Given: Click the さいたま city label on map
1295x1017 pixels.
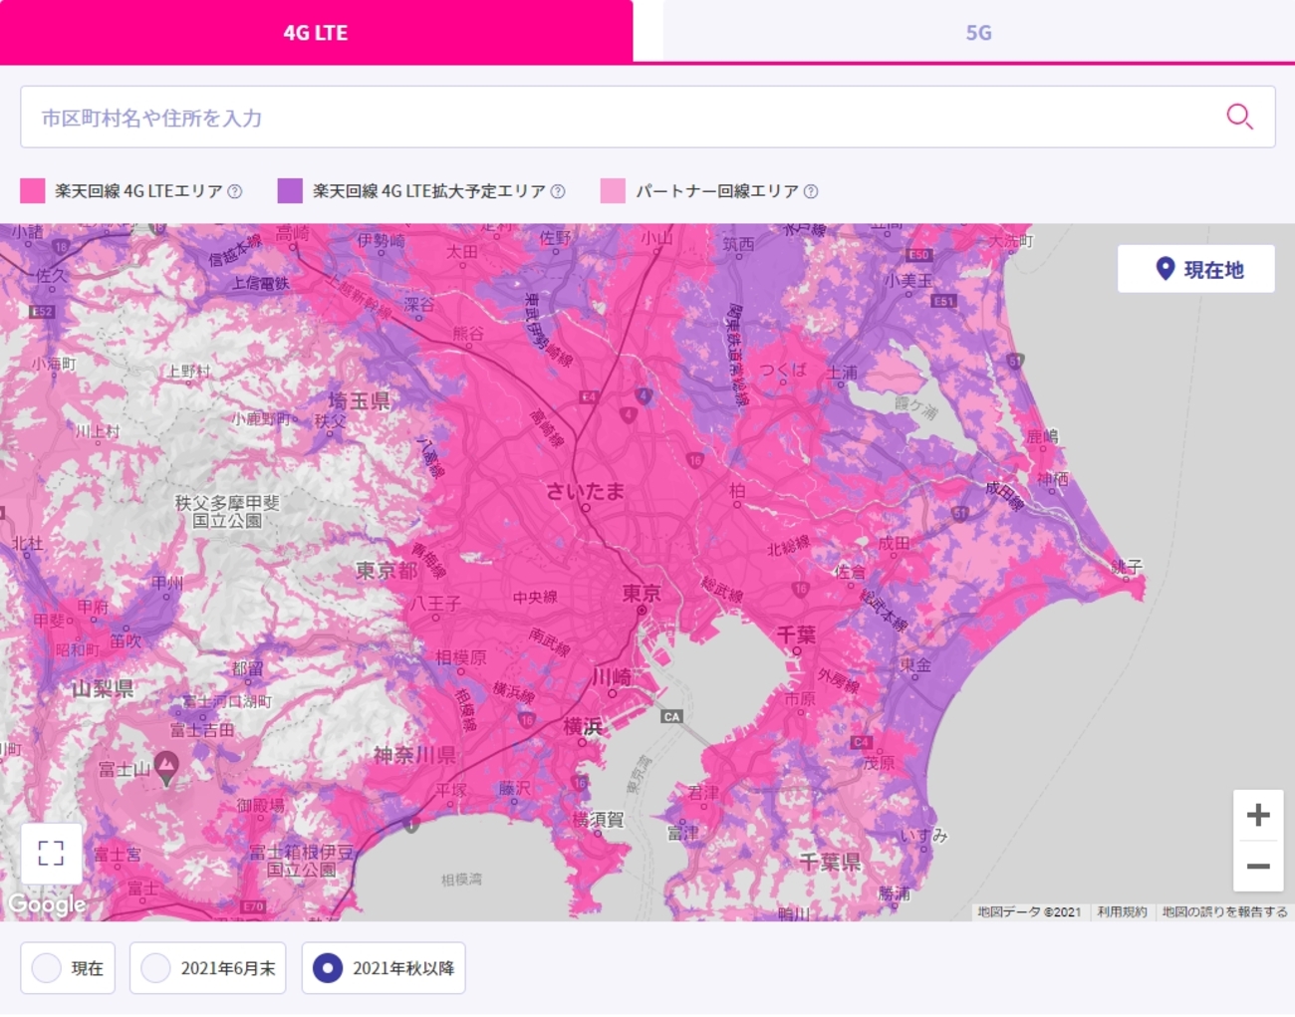Looking at the screenshot, I should [586, 490].
